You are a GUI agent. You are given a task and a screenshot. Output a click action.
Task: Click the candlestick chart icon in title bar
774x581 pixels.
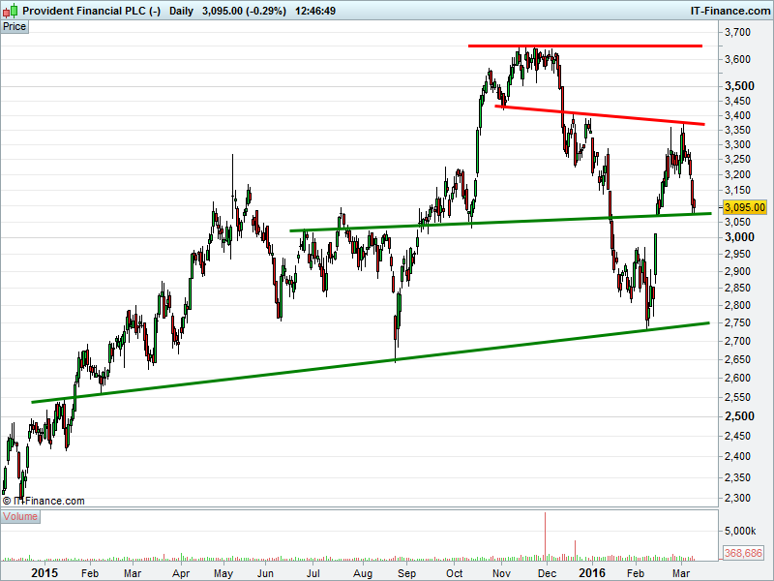11,11
